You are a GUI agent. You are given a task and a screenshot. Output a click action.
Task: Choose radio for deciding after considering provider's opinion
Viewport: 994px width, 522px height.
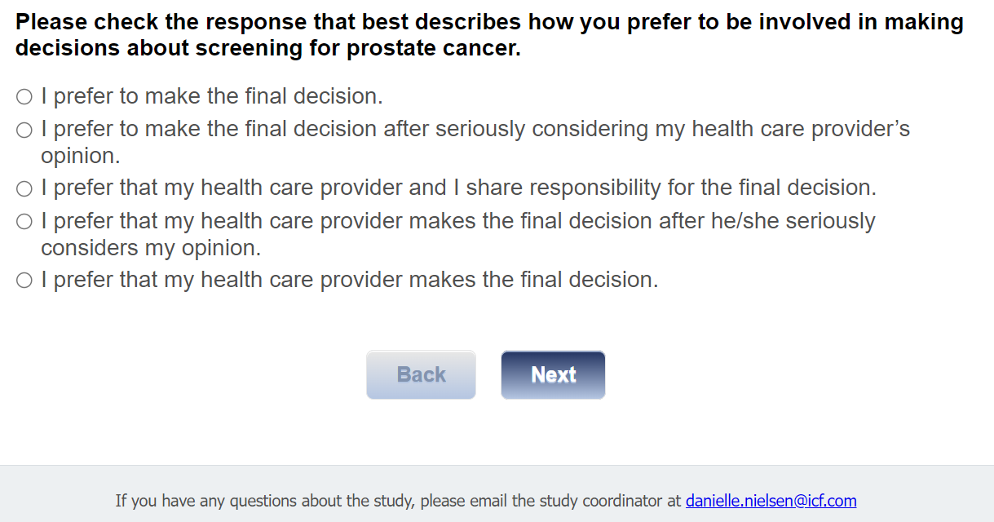coord(24,130)
